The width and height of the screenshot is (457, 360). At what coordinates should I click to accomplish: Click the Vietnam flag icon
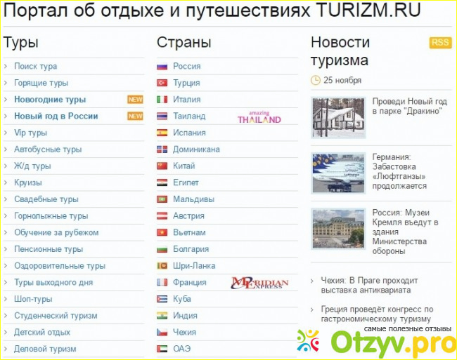162,232
